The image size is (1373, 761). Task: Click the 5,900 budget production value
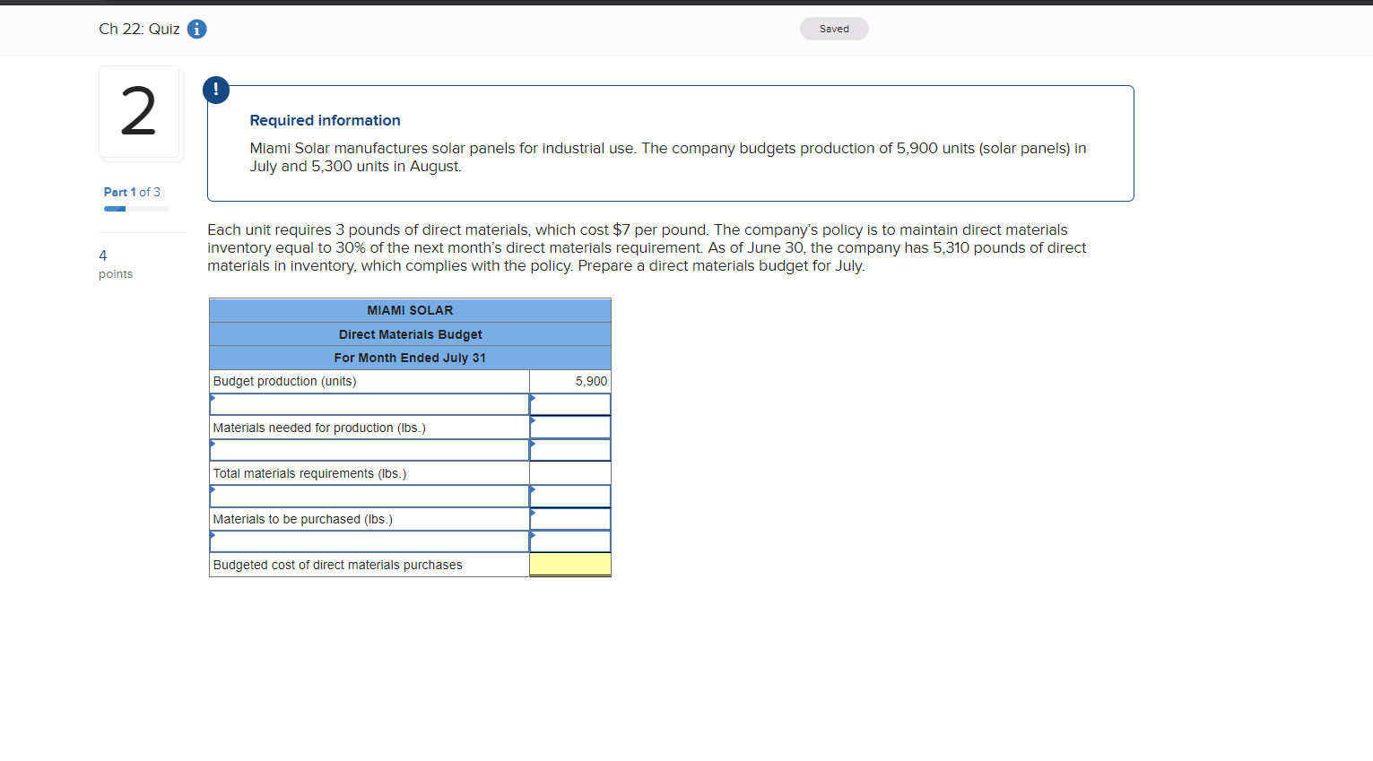[591, 381]
